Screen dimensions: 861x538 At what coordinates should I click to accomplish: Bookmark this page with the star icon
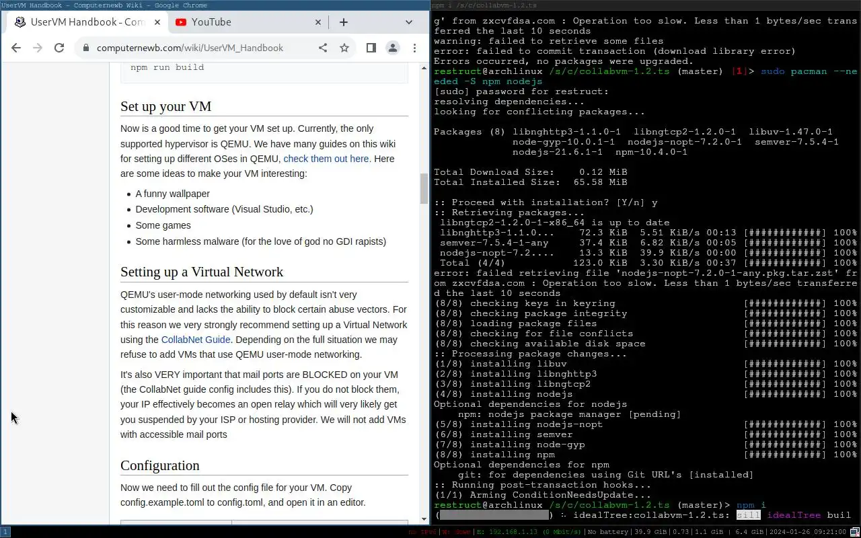click(x=344, y=48)
